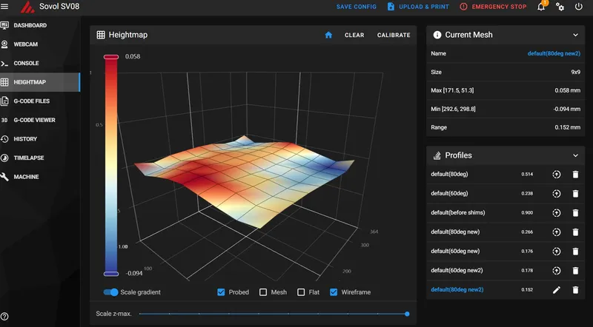Image resolution: width=593 pixels, height=327 pixels.
Task: Click the power menu icon
Action: pyautogui.click(x=579, y=7)
